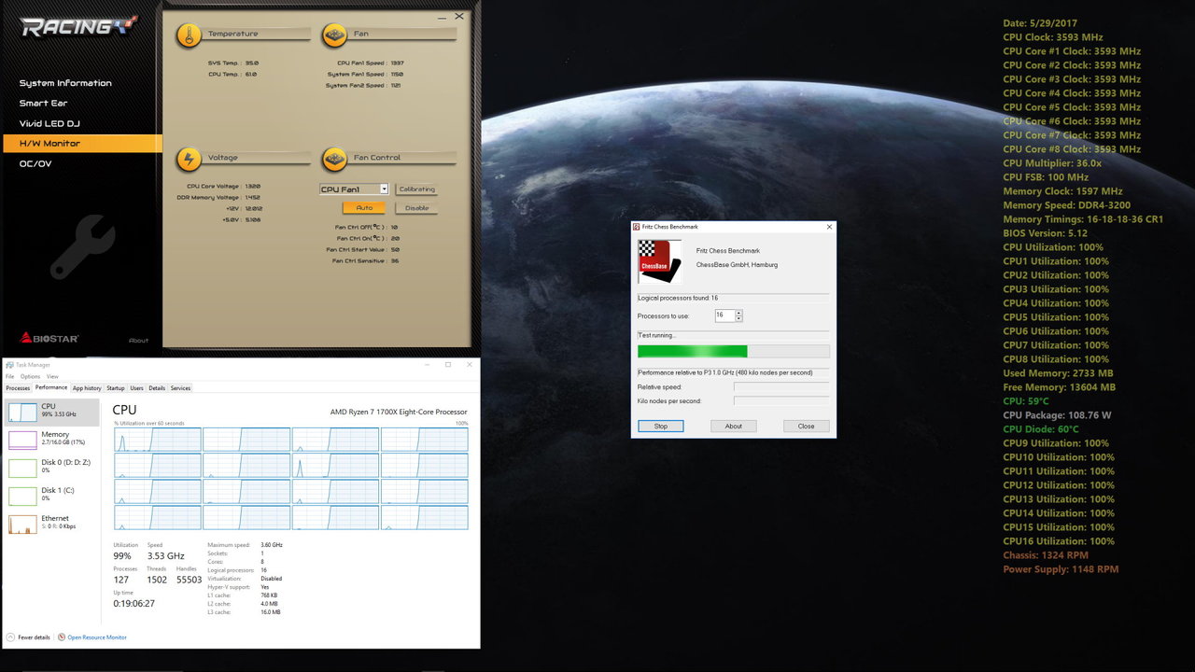
Task: Click the Temperature thermometer icon
Action: point(190,35)
